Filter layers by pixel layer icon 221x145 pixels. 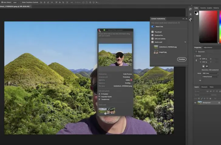coord(207,91)
